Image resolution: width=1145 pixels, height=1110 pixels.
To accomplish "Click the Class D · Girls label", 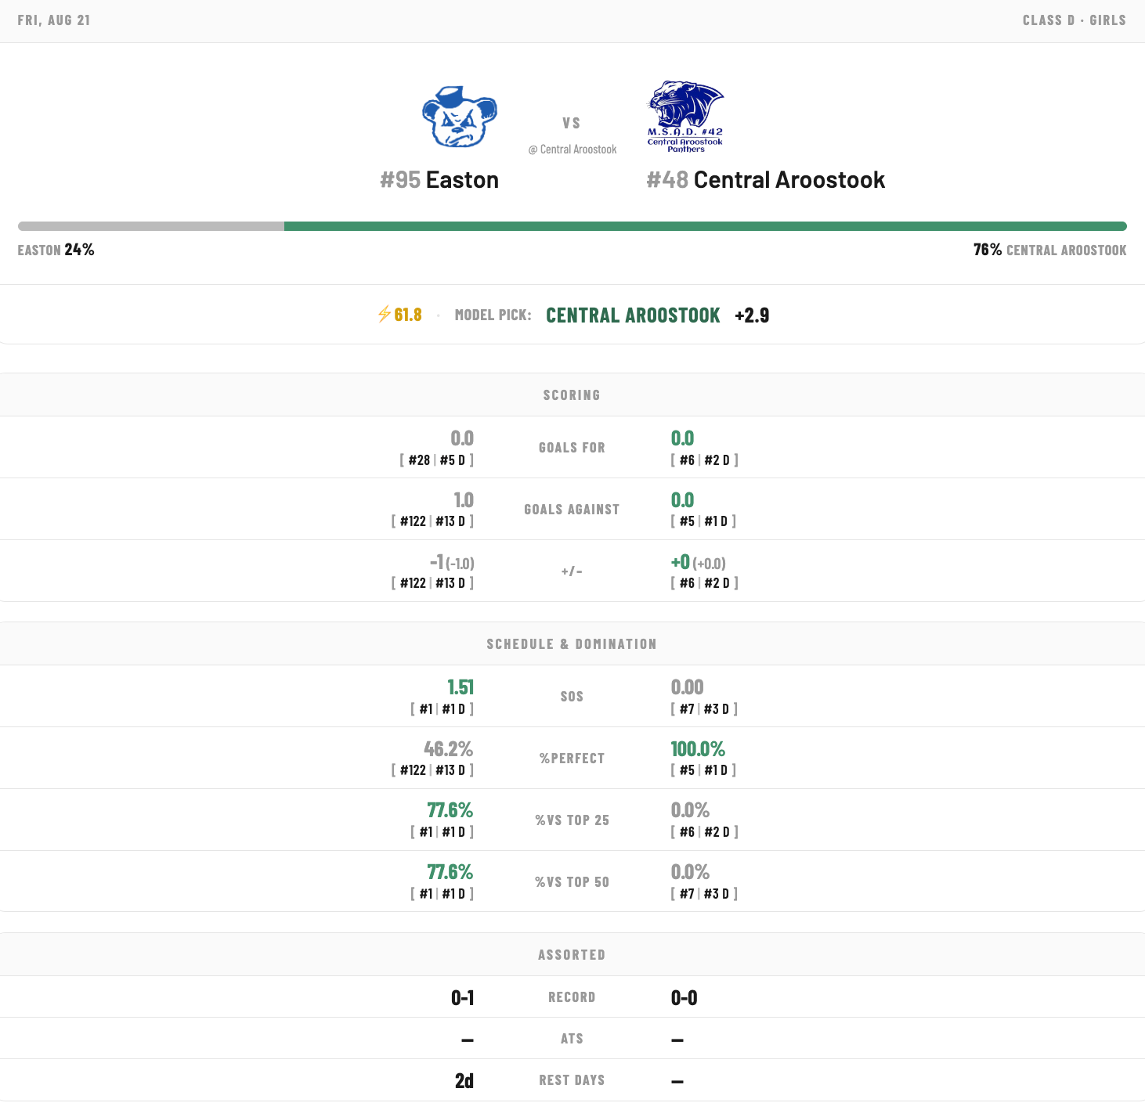I will click(1075, 20).
